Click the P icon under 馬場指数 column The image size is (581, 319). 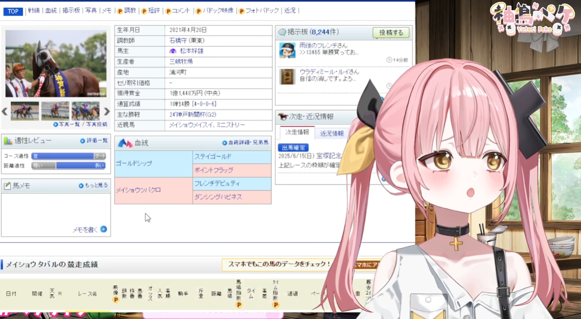[239, 304]
